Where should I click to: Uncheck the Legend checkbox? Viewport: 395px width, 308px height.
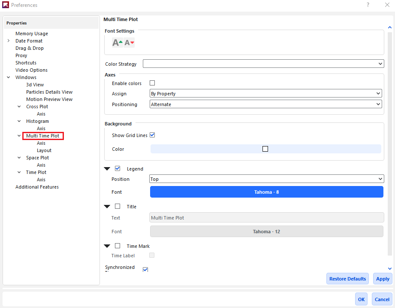point(118,169)
